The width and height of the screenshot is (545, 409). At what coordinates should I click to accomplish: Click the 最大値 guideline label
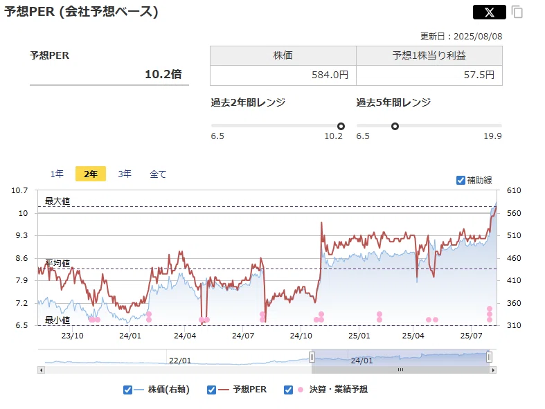point(57,201)
